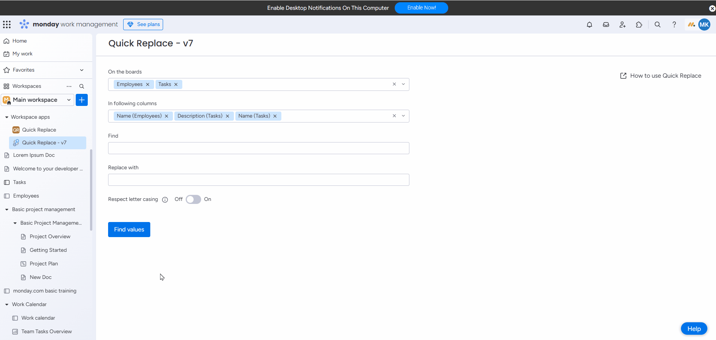Screen dimensions: 716x340
Task: Search within workspaces magnifier
Action: (82, 86)
